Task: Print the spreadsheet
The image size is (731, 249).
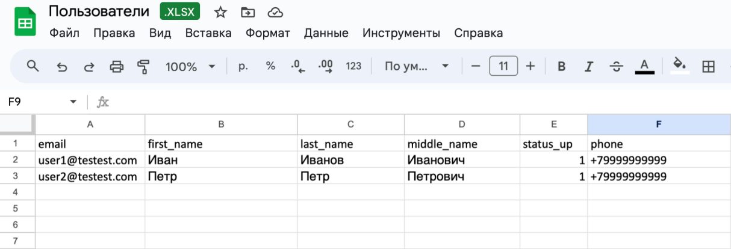Action: [x=116, y=66]
